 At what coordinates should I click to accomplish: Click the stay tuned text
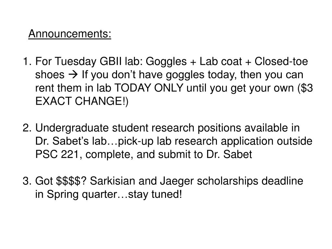tap(155, 195)
